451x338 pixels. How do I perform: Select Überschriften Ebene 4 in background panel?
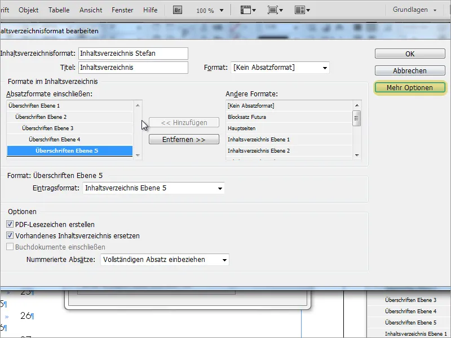click(411, 311)
